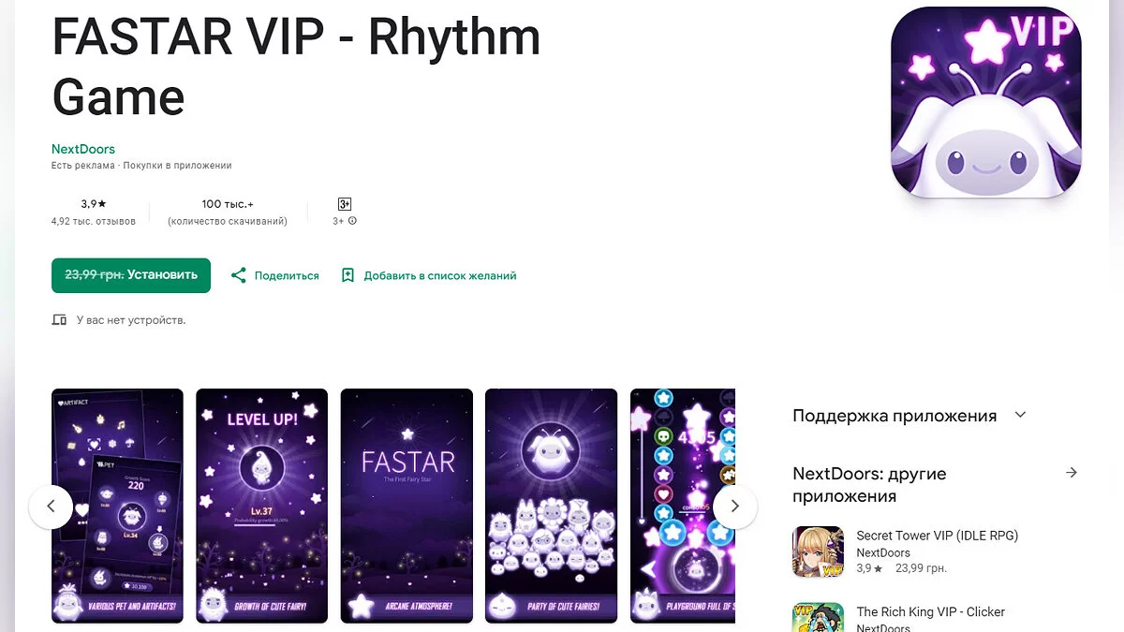Click the bookmark wishlist icon

click(x=348, y=275)
